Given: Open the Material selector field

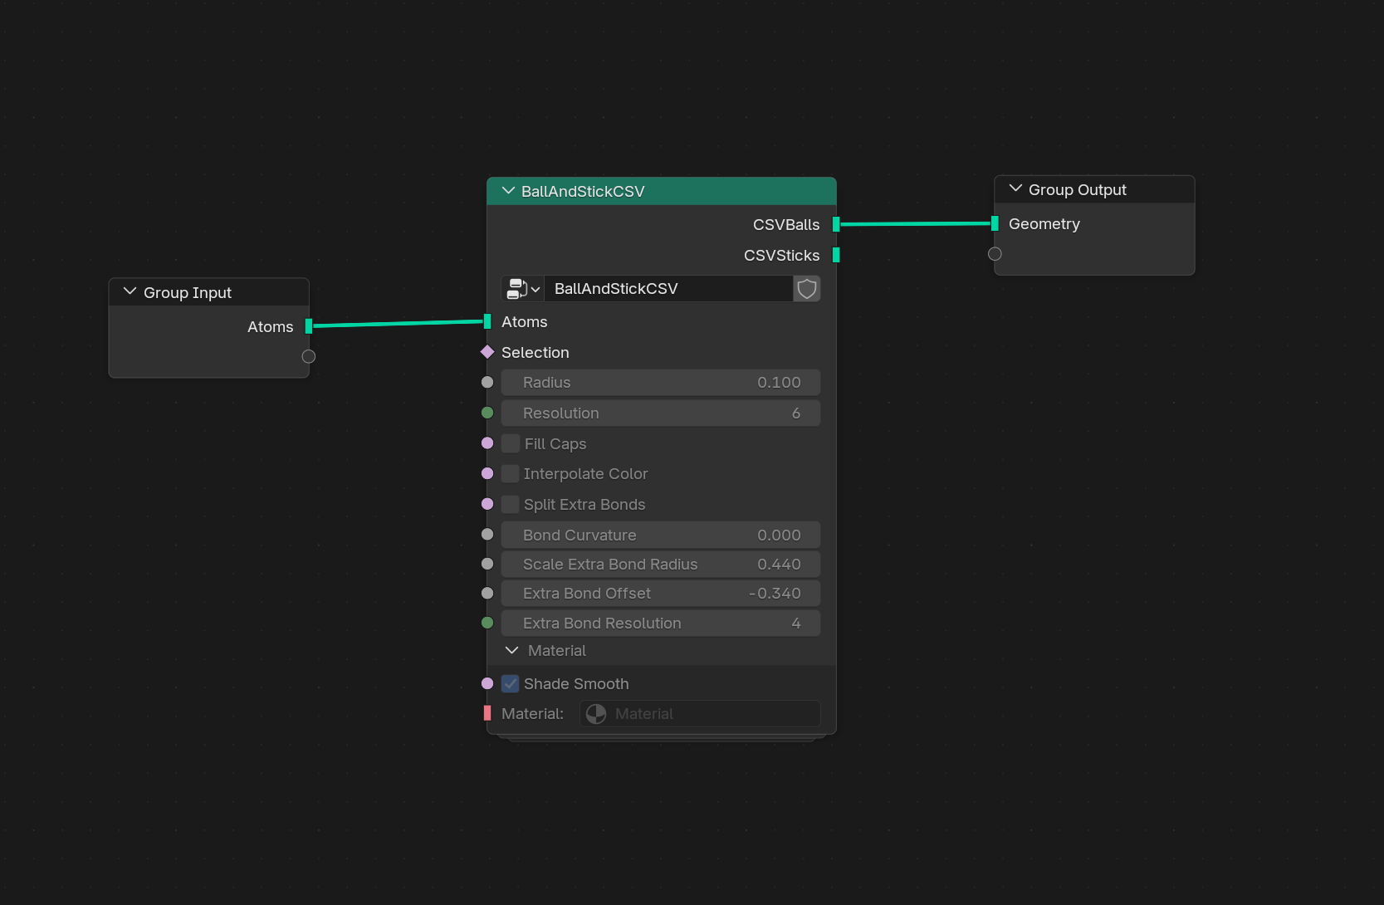Looking at the screenshot, I should 700,714.
